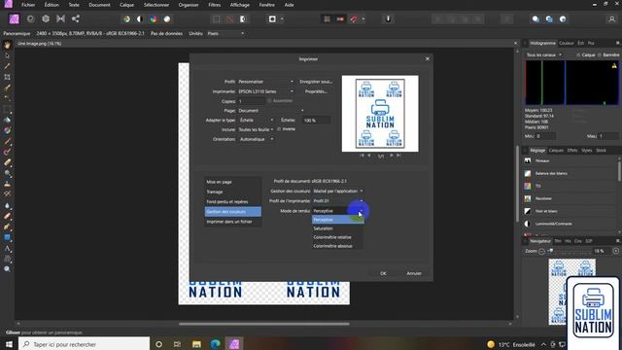Choose Colorimétrie relative rendering mode
This screenshot has width=622, height=350.
(337, 237)
